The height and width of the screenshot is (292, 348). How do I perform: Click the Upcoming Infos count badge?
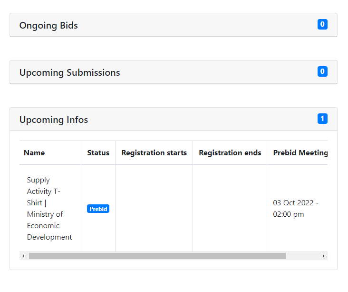point(322,119)
